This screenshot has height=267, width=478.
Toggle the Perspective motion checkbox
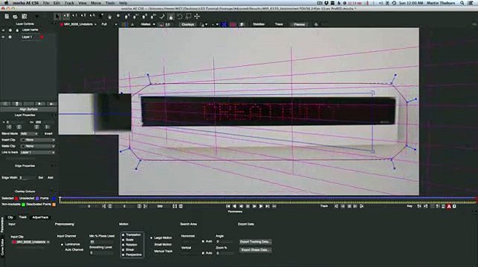click(123, 254)
